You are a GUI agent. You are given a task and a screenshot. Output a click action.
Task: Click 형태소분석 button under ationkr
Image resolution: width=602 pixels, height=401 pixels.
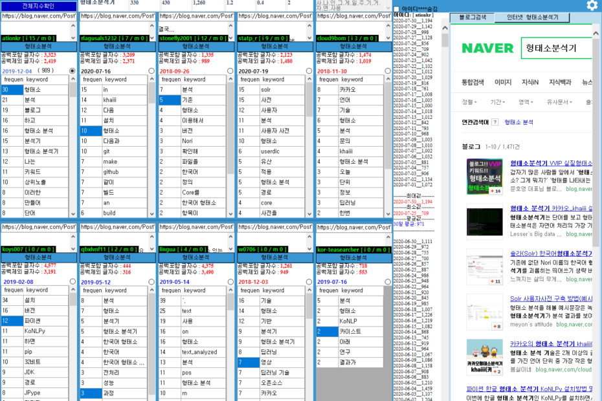(x=38, y=47)
